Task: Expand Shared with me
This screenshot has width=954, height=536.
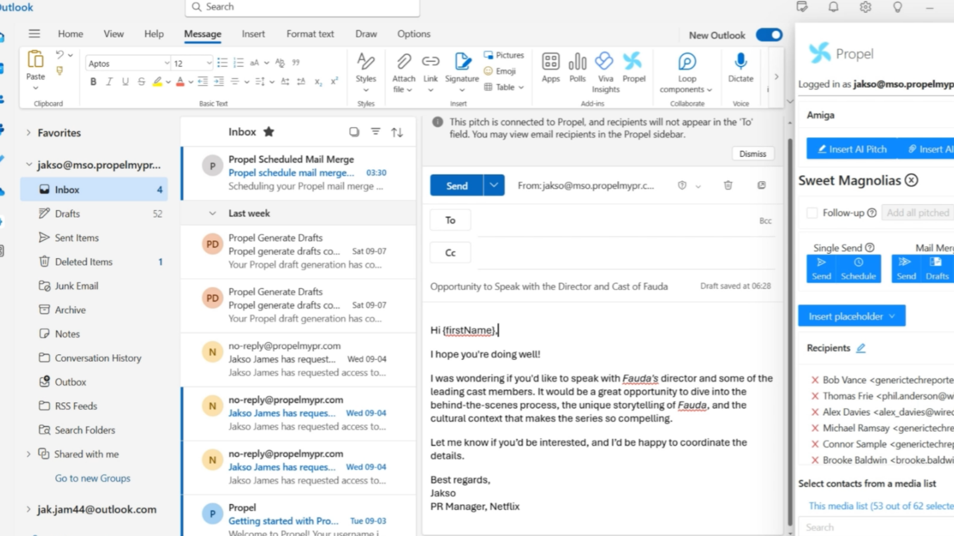Action: pos(28,454)
